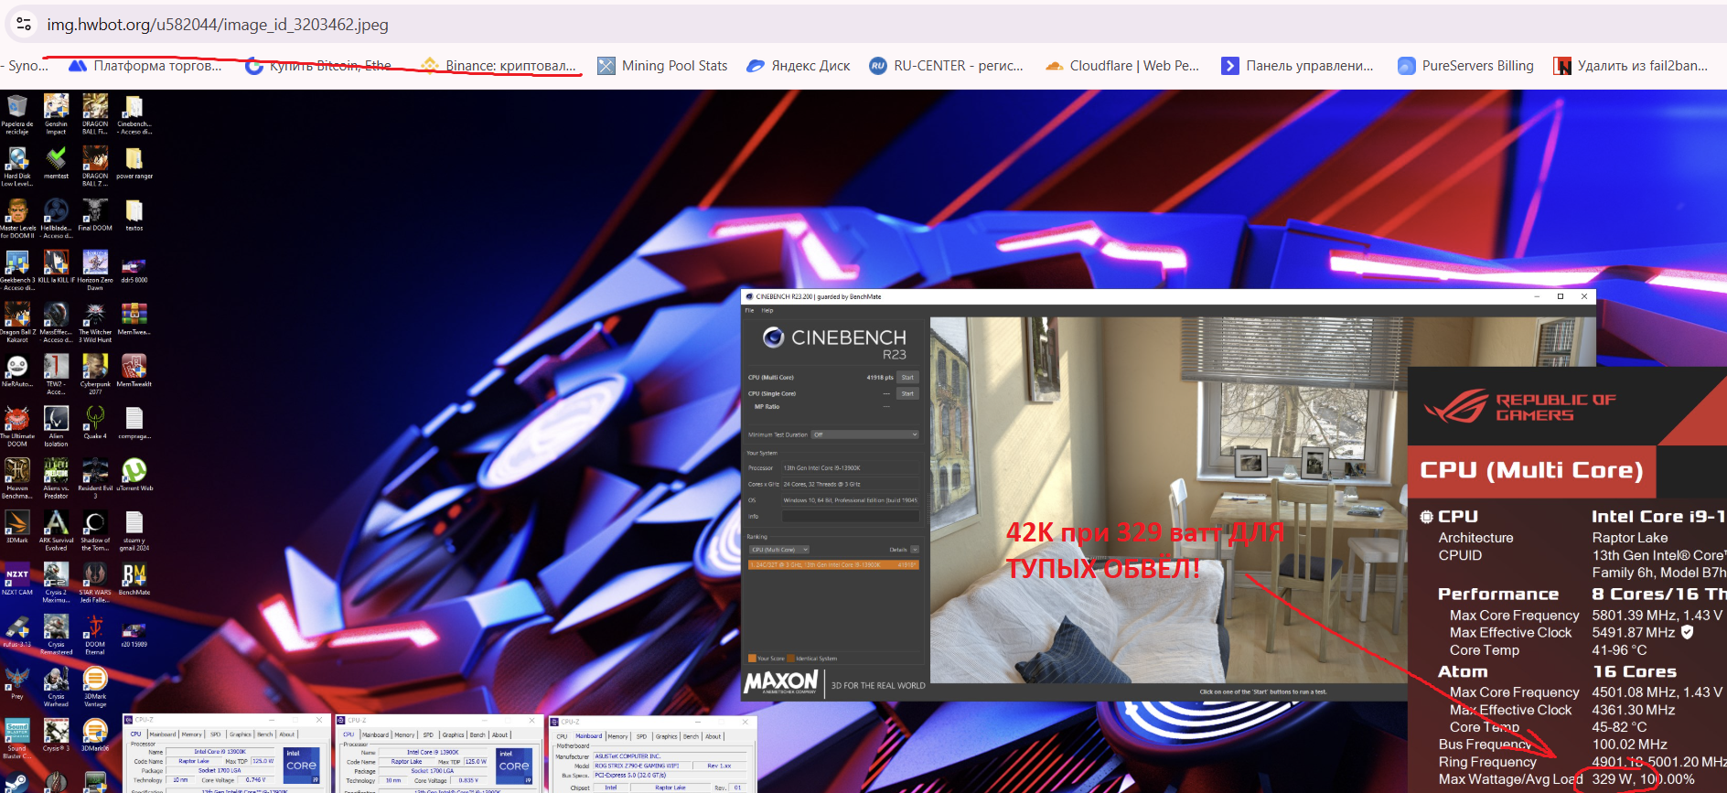Screen dimensions: 1727x793
Task: Open the RU-CENTER bookmark
Action: (x=946, y=66)
